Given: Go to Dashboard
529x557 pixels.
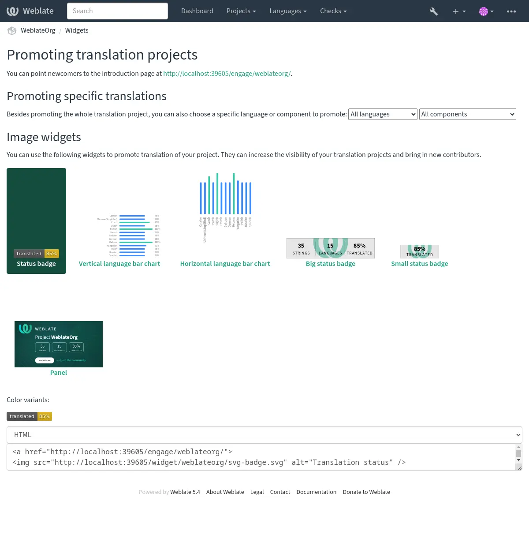Looking at the screenshot, I should pos(197,11).
